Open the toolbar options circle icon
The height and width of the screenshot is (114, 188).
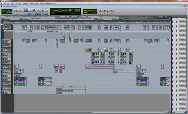[x=186, y=9]
